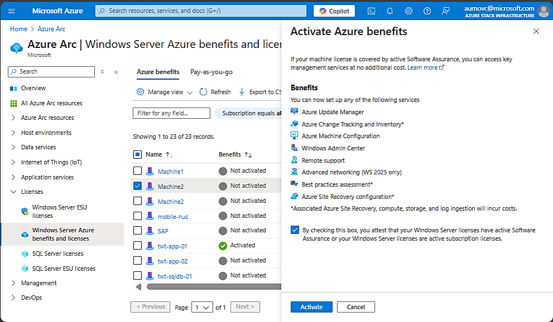The image size is (553, 322).
Task: Open SQL Server licenses
Action: (x=57, y=253)
